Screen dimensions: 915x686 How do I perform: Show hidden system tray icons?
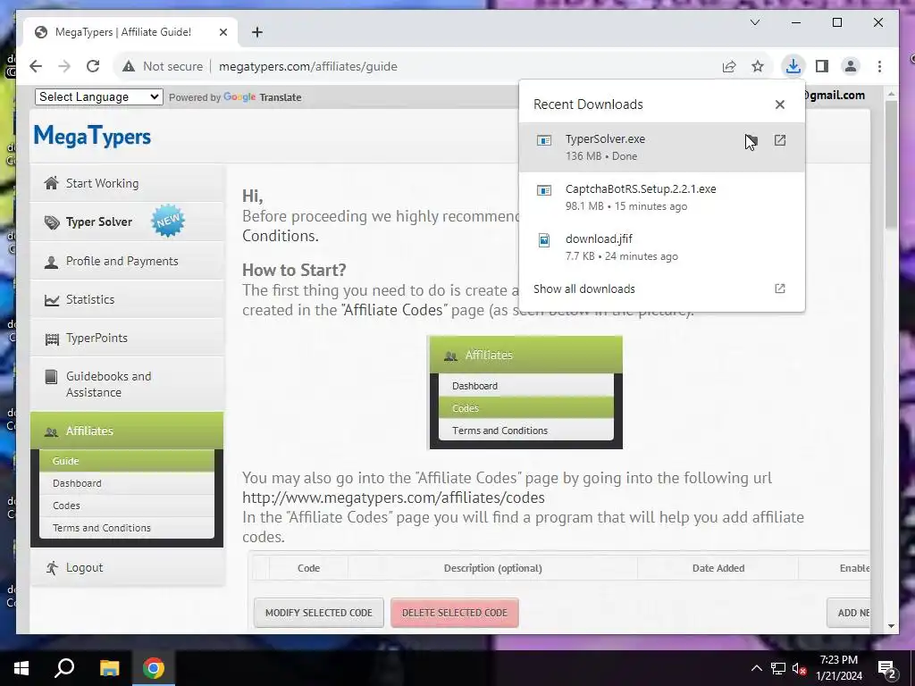point(756,668)
